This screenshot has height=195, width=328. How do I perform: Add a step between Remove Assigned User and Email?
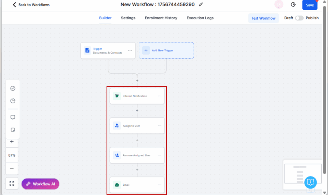tap(137, 170)
